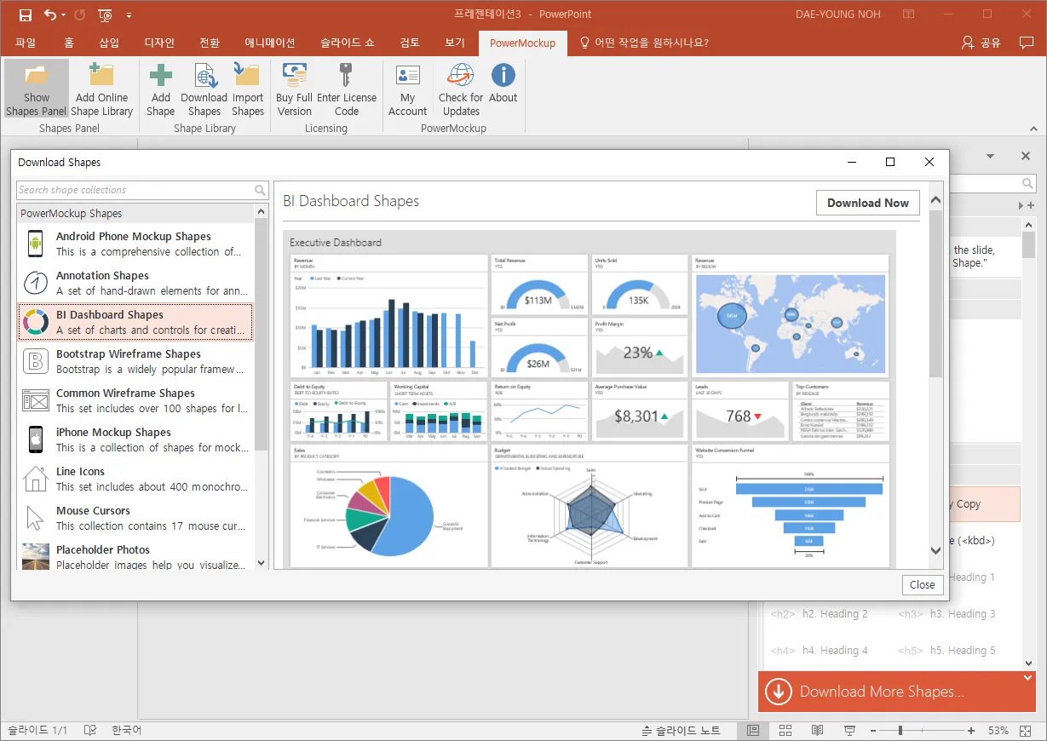Screen dimensions: 1047x741
Task: Click the Search shape collections field
Action: pyautogui.click(x=135, y=190)
